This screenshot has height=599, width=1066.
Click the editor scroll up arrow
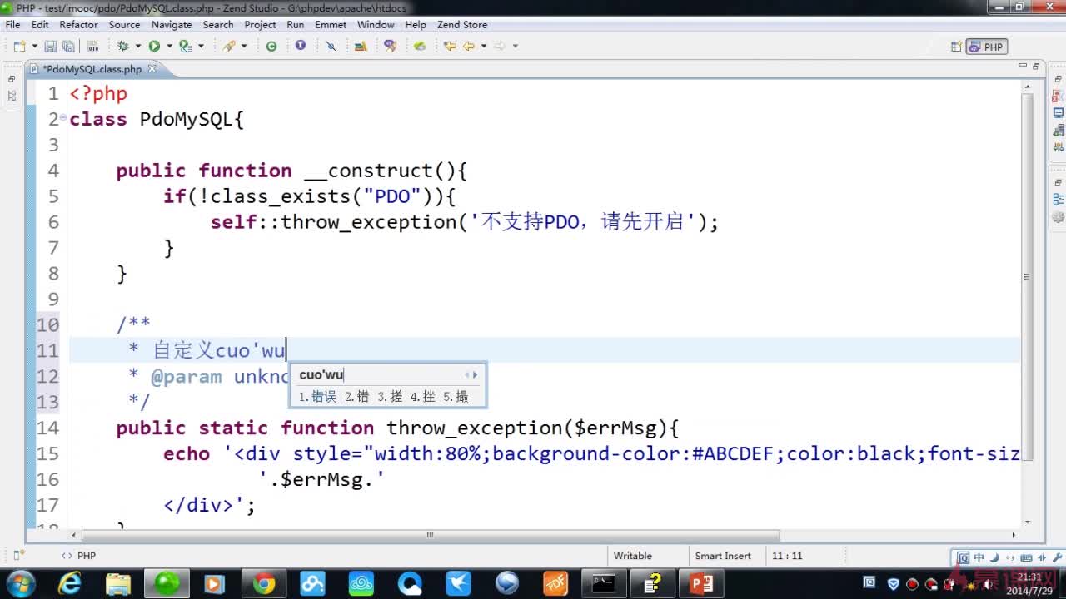tap(1027, 88)
